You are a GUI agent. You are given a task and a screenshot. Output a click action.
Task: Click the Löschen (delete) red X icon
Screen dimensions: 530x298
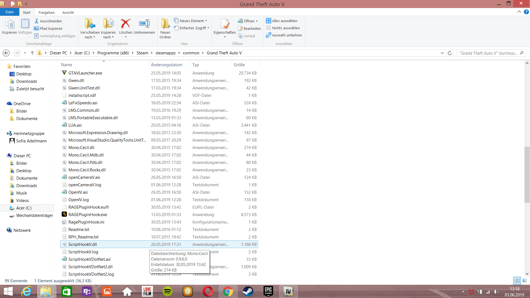coord(126,24)
